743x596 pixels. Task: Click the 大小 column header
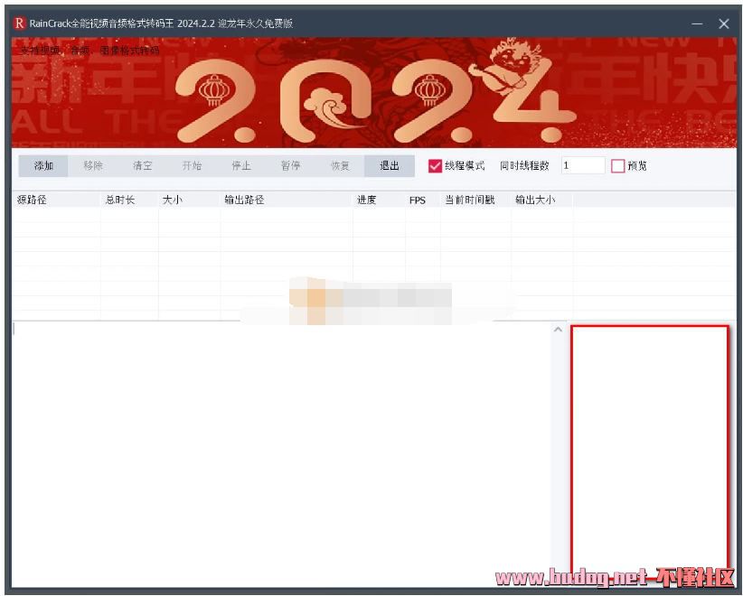pos(190,200)
